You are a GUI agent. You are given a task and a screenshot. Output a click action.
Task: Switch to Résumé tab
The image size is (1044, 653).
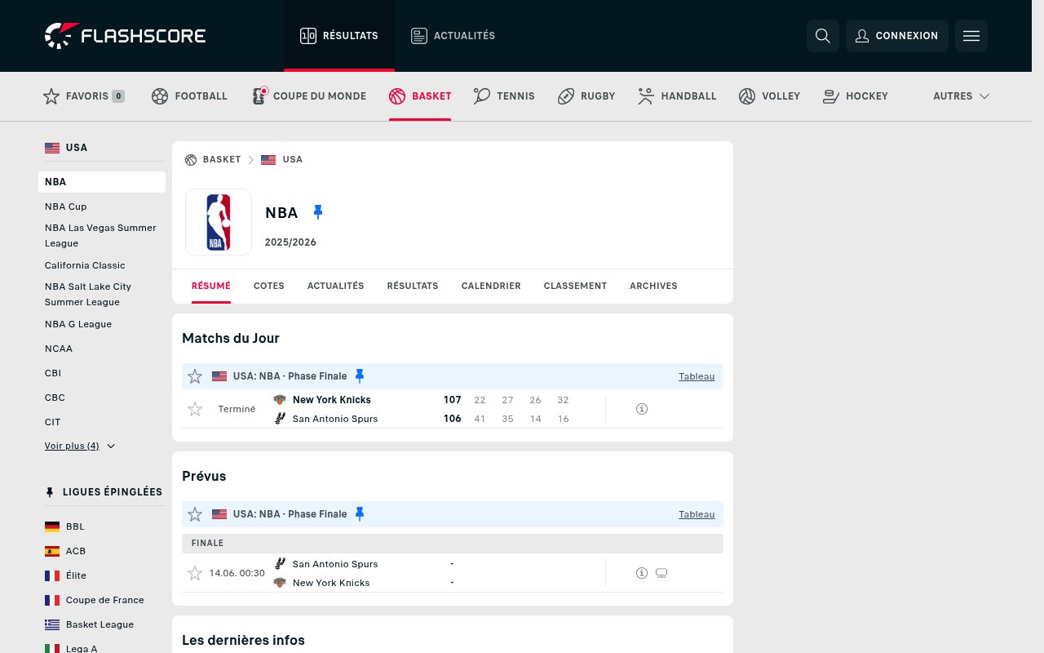click(x=211, y=286)
